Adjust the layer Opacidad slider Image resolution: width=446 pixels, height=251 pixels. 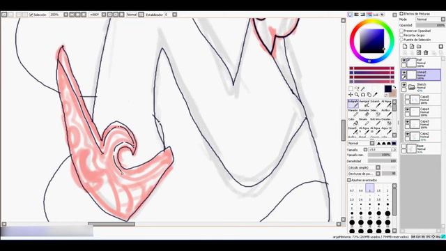click(430, 25)
